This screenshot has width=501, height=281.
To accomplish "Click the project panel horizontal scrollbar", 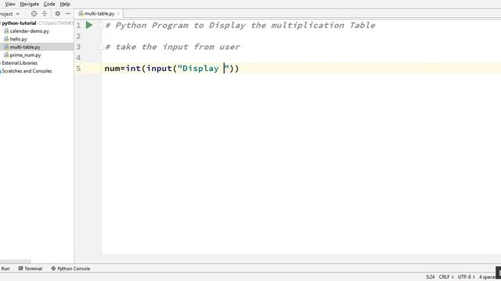I will tap(16, 261).
